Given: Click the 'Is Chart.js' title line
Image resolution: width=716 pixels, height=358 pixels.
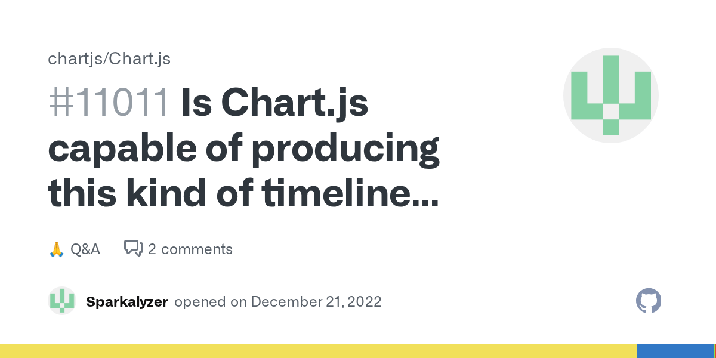Looking at the screenshot, I should [x=274, y=103].
